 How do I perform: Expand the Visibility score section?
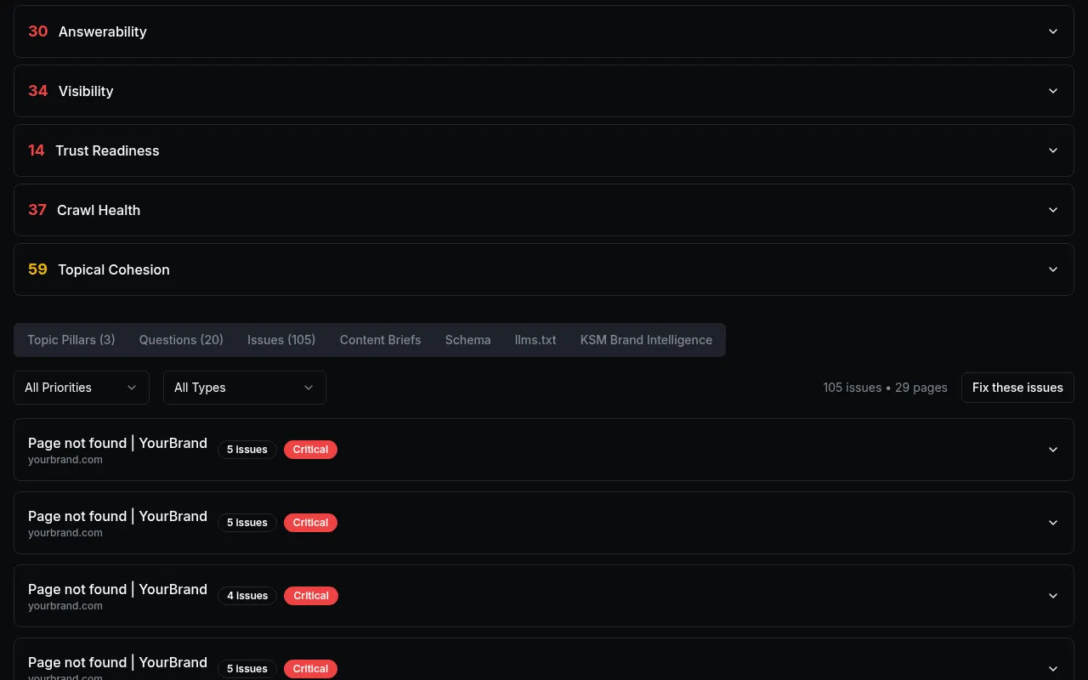click(544, 91)
